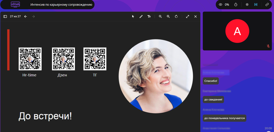Image resolution: width=274 pixels, height=132 pixels.
Task: Select the pointer cursor tool
Action: click(133, 16)
